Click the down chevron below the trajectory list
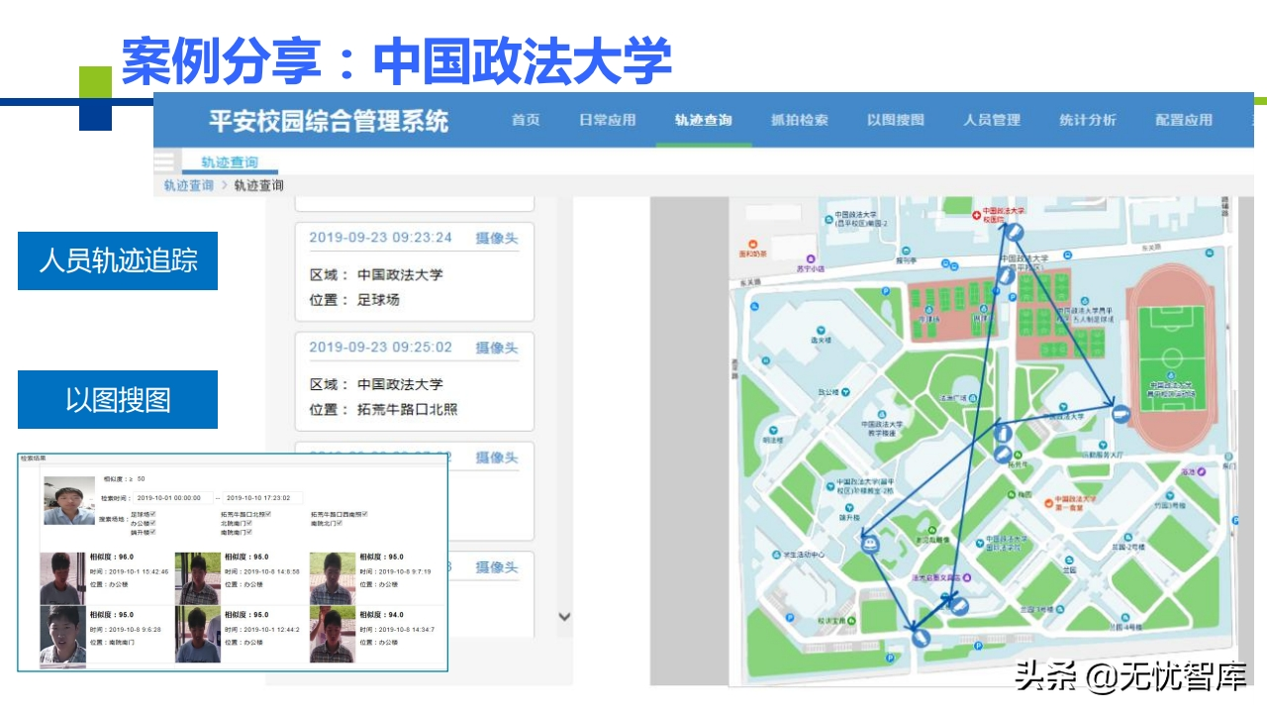Screen dimensions: 1267x713 point(564,616)
